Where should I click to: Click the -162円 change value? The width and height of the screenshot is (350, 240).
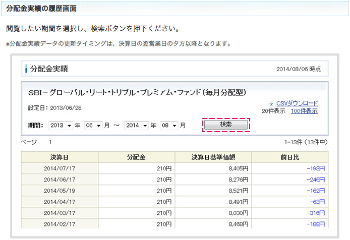tap(316, 191)
